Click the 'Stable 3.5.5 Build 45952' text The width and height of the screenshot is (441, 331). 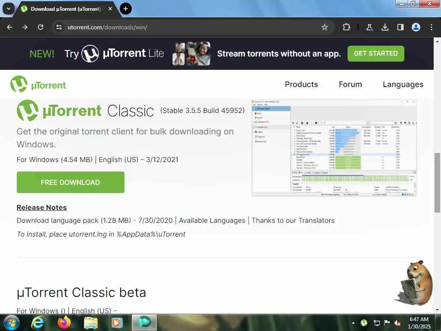tap(202, 110)
